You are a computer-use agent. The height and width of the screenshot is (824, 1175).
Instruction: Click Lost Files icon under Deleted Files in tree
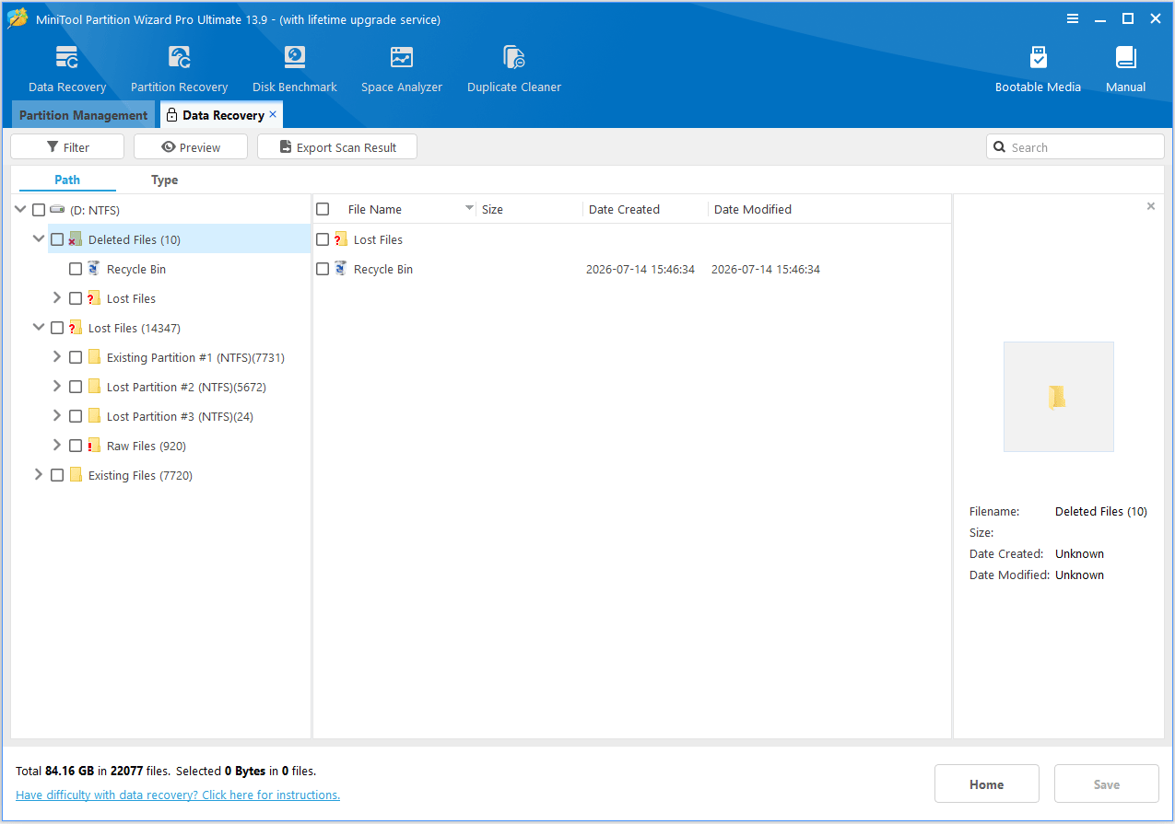click(x=94, y=298)
